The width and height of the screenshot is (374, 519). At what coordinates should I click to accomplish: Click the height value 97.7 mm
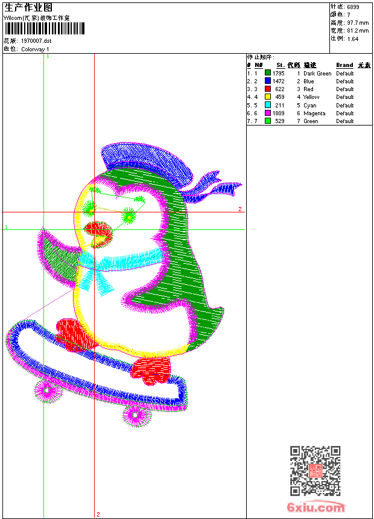coord(358,23)
